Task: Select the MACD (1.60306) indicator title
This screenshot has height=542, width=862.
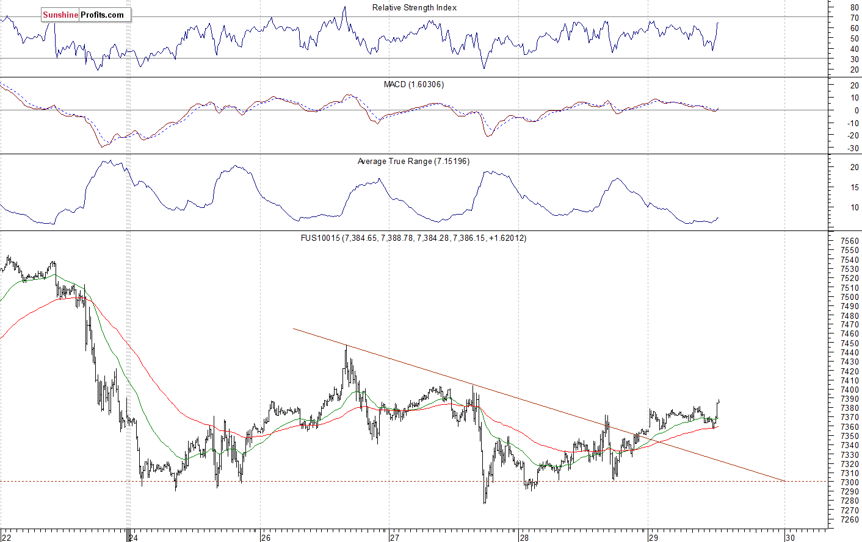Action: coord(414,84)
